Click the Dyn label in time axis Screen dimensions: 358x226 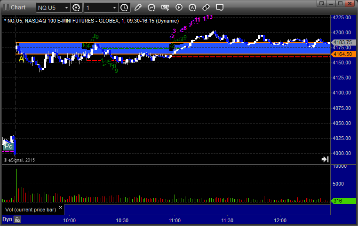[x=7, y=219]
